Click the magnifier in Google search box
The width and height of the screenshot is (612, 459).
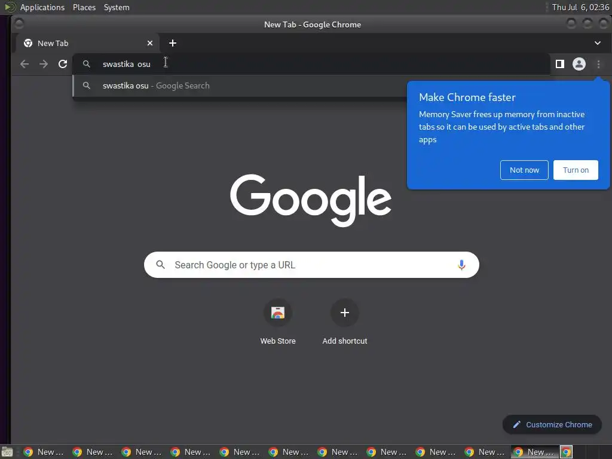[160, 265]
